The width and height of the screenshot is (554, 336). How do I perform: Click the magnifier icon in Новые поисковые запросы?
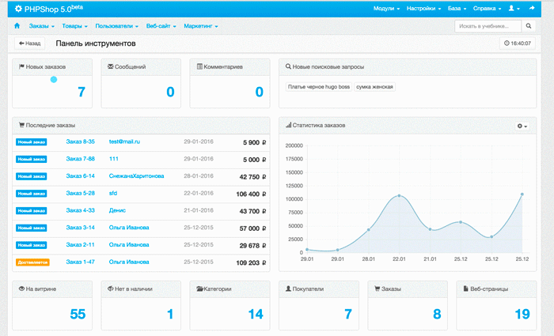click(x=288, y=66)
